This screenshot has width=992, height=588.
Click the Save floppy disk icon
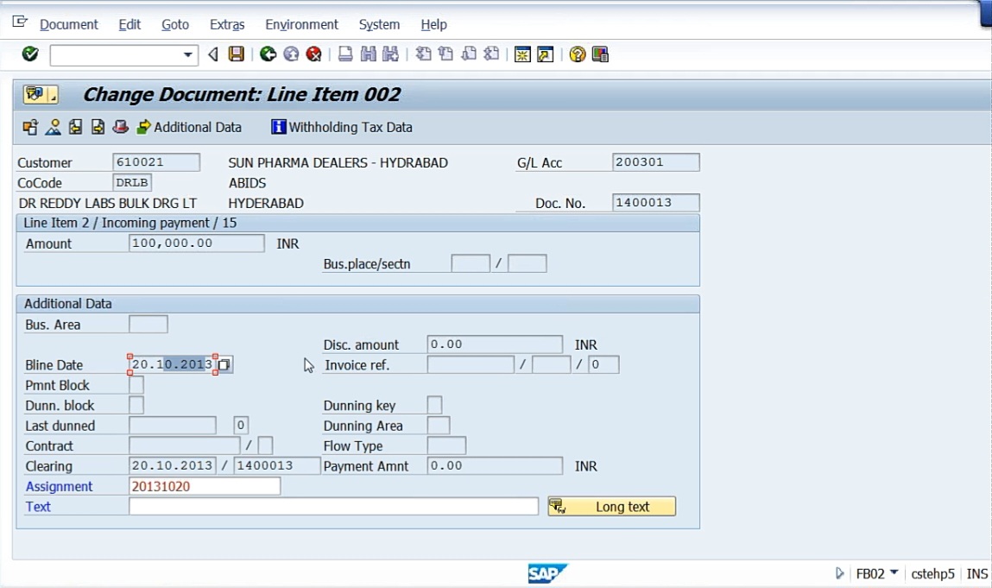236,54
